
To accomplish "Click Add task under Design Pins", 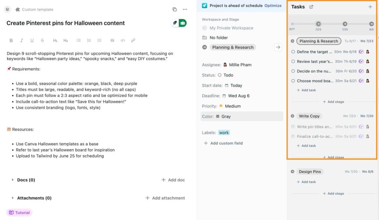I will [x=306, y=182].
